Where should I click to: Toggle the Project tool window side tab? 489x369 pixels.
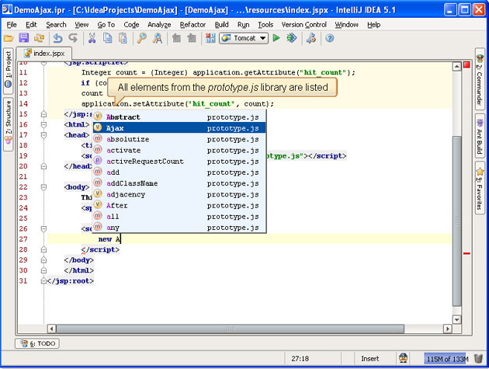coord(8,70)
